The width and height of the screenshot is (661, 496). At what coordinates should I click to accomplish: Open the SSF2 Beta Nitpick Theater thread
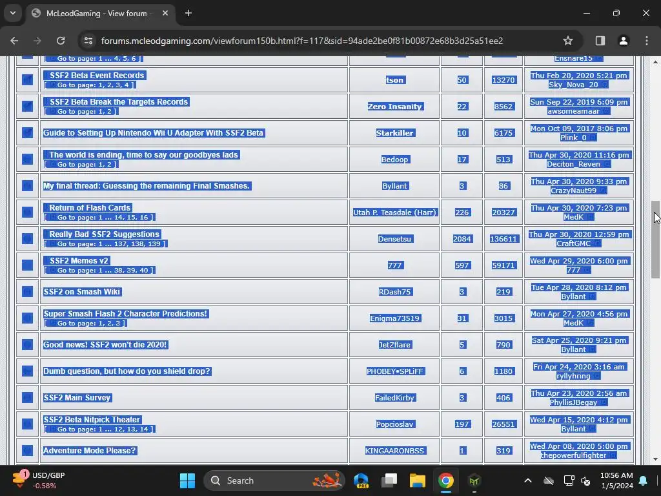pyautogui.click(x=92, y=420)
